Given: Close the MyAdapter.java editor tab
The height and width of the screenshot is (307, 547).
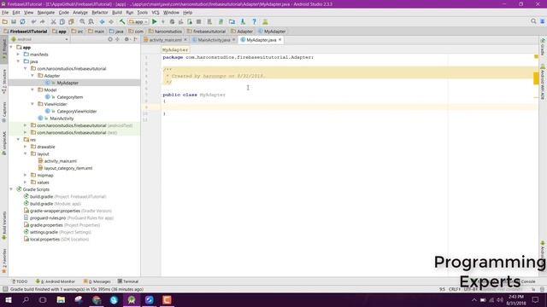Looking at the screenshot, I should [279, 40].
